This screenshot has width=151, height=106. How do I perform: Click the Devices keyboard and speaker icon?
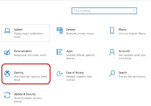60,31
